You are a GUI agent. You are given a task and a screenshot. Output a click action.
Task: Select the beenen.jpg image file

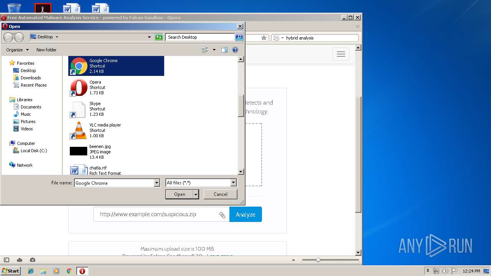point(116,152)
